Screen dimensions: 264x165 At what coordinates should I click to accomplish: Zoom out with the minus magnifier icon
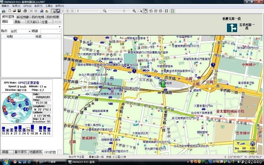point(105,11)
